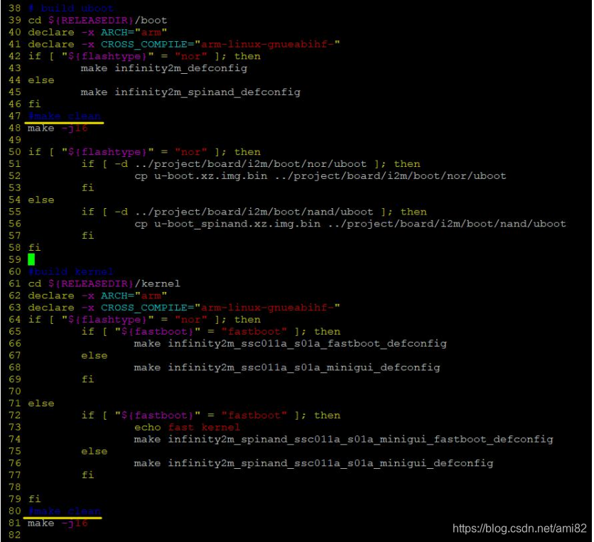Click the 'else' on line 71

click(41, 403)
